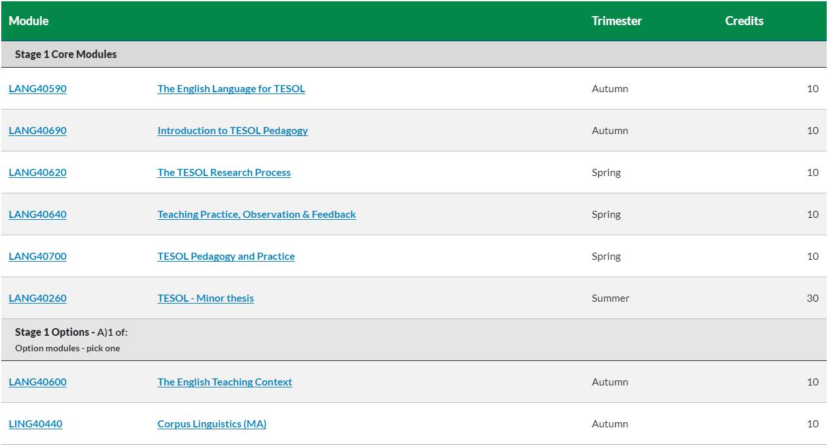Screen dimensions: 828x448
Task: Open TESOL Pedagogy and Practice module
Action: pos(226,257)
